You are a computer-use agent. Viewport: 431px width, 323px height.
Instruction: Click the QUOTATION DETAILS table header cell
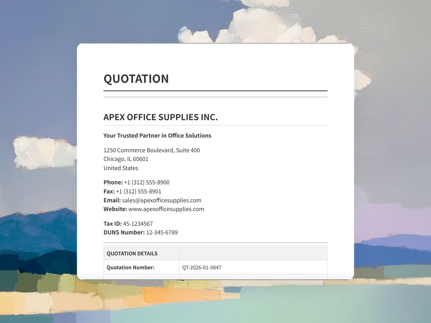pyautogui.click(x=132, y=254)
